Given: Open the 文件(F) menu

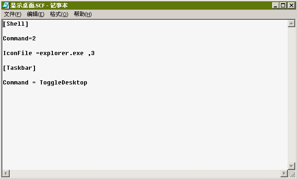Looking at the screenshot, I should coord(12,14).
